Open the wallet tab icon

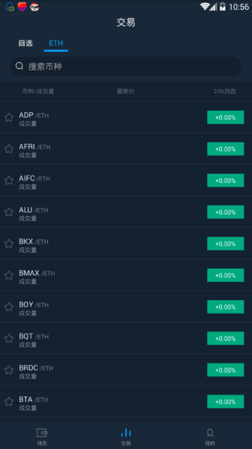(42, 433)
